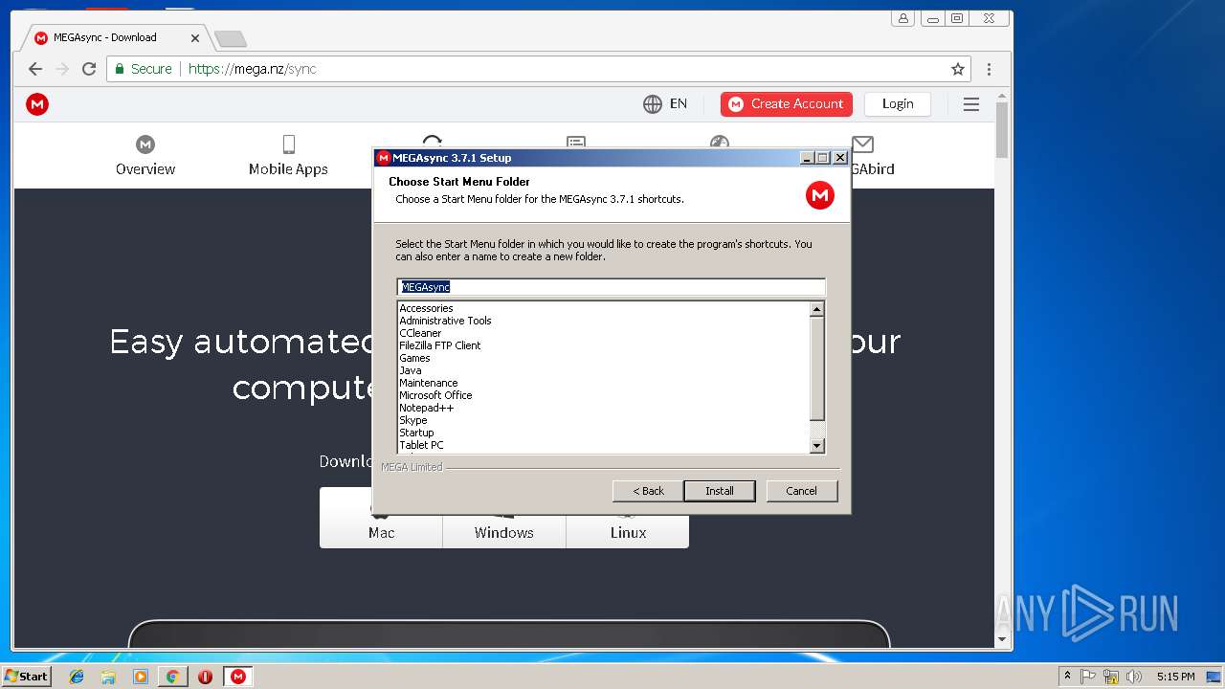Click the network tray icon
This screenshot has width=1225, height=689.
pos(1111,677)
